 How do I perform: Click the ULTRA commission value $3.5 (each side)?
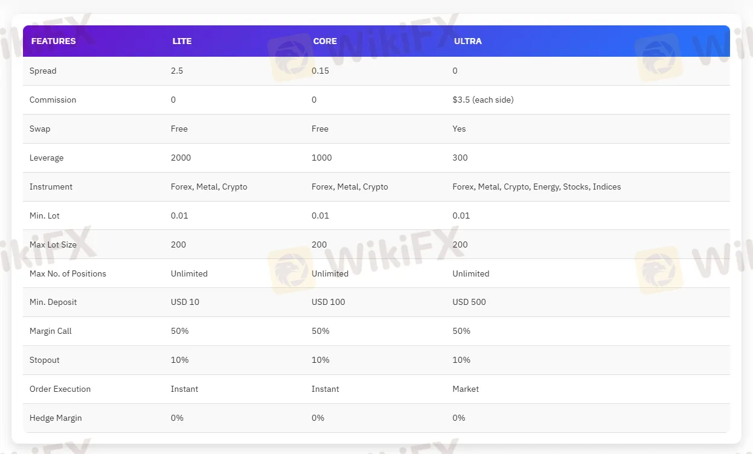click(483, 100)
